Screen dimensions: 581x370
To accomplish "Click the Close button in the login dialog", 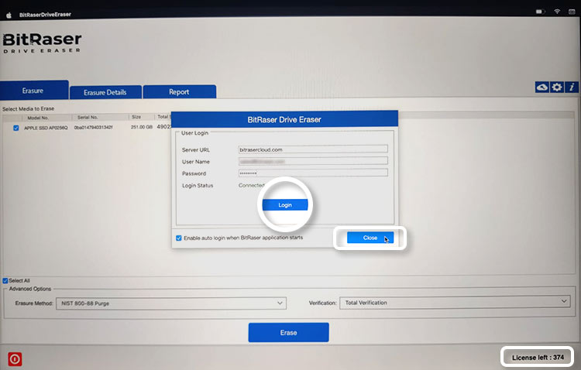I will [x=370, y=238].
